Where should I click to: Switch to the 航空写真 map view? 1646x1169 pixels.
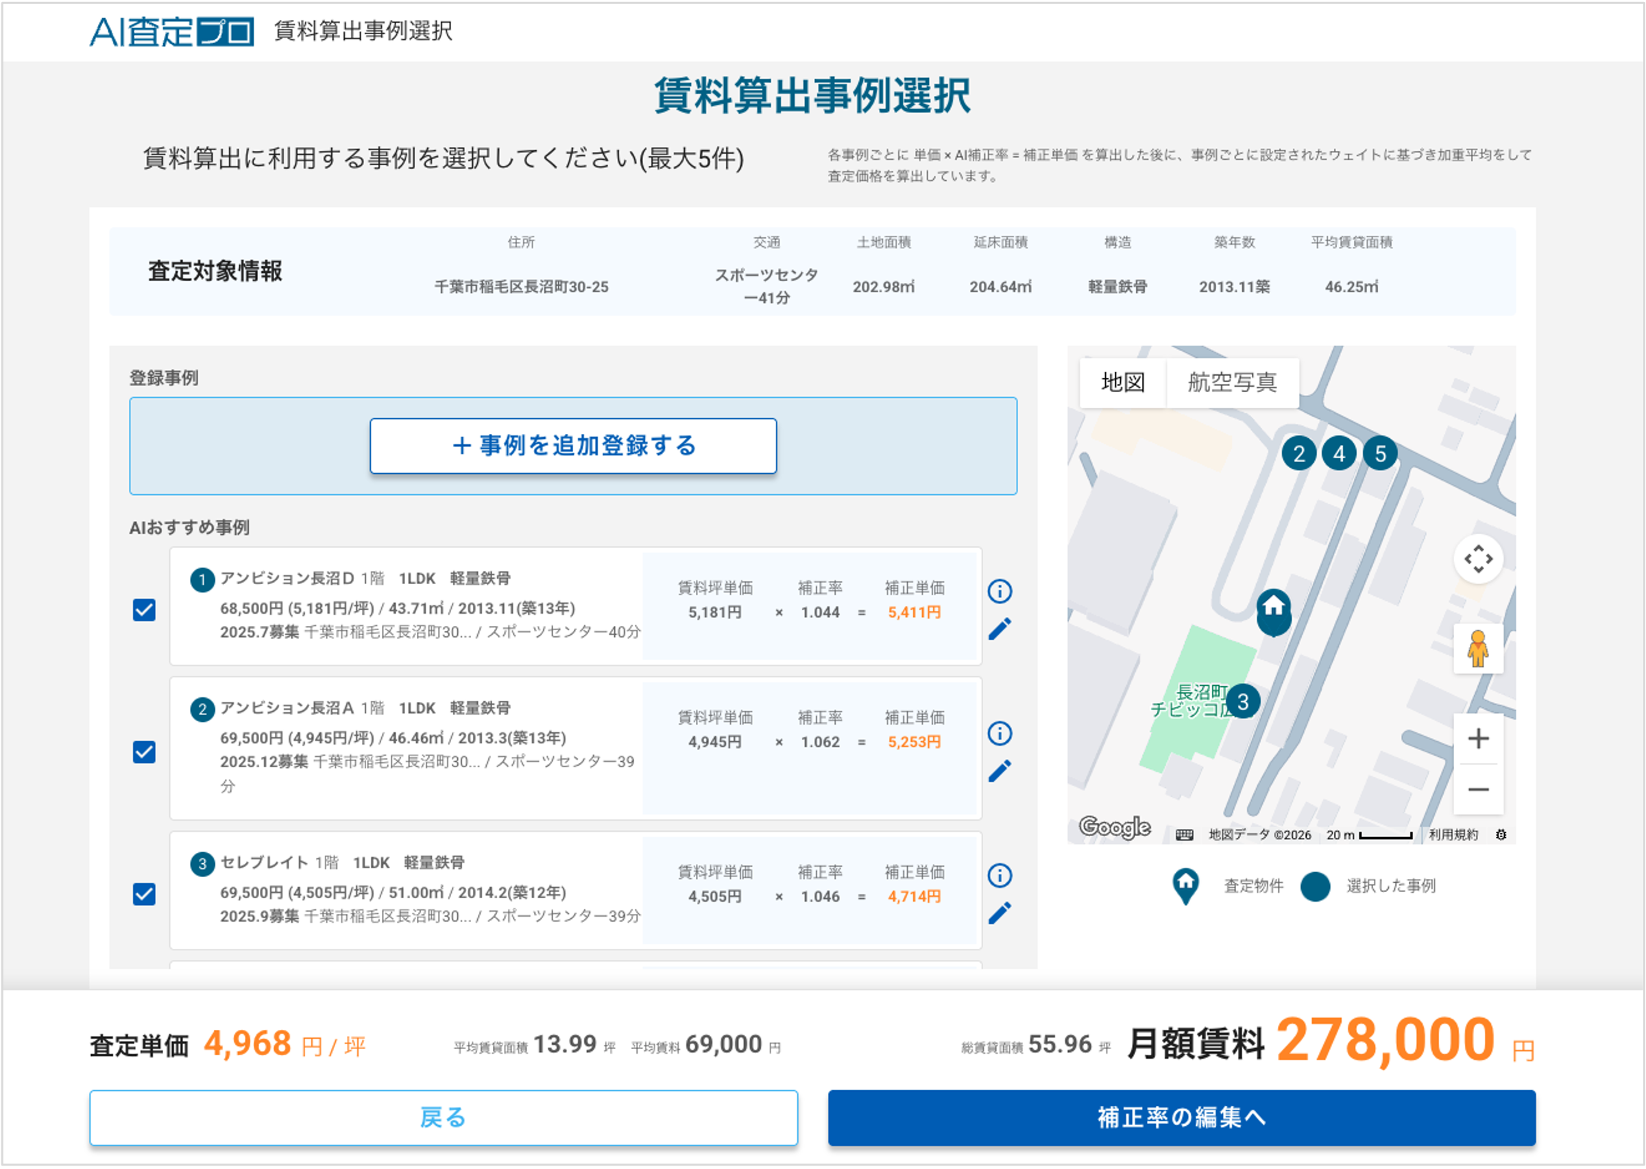pyautogui.click(x=1233, y=382)
